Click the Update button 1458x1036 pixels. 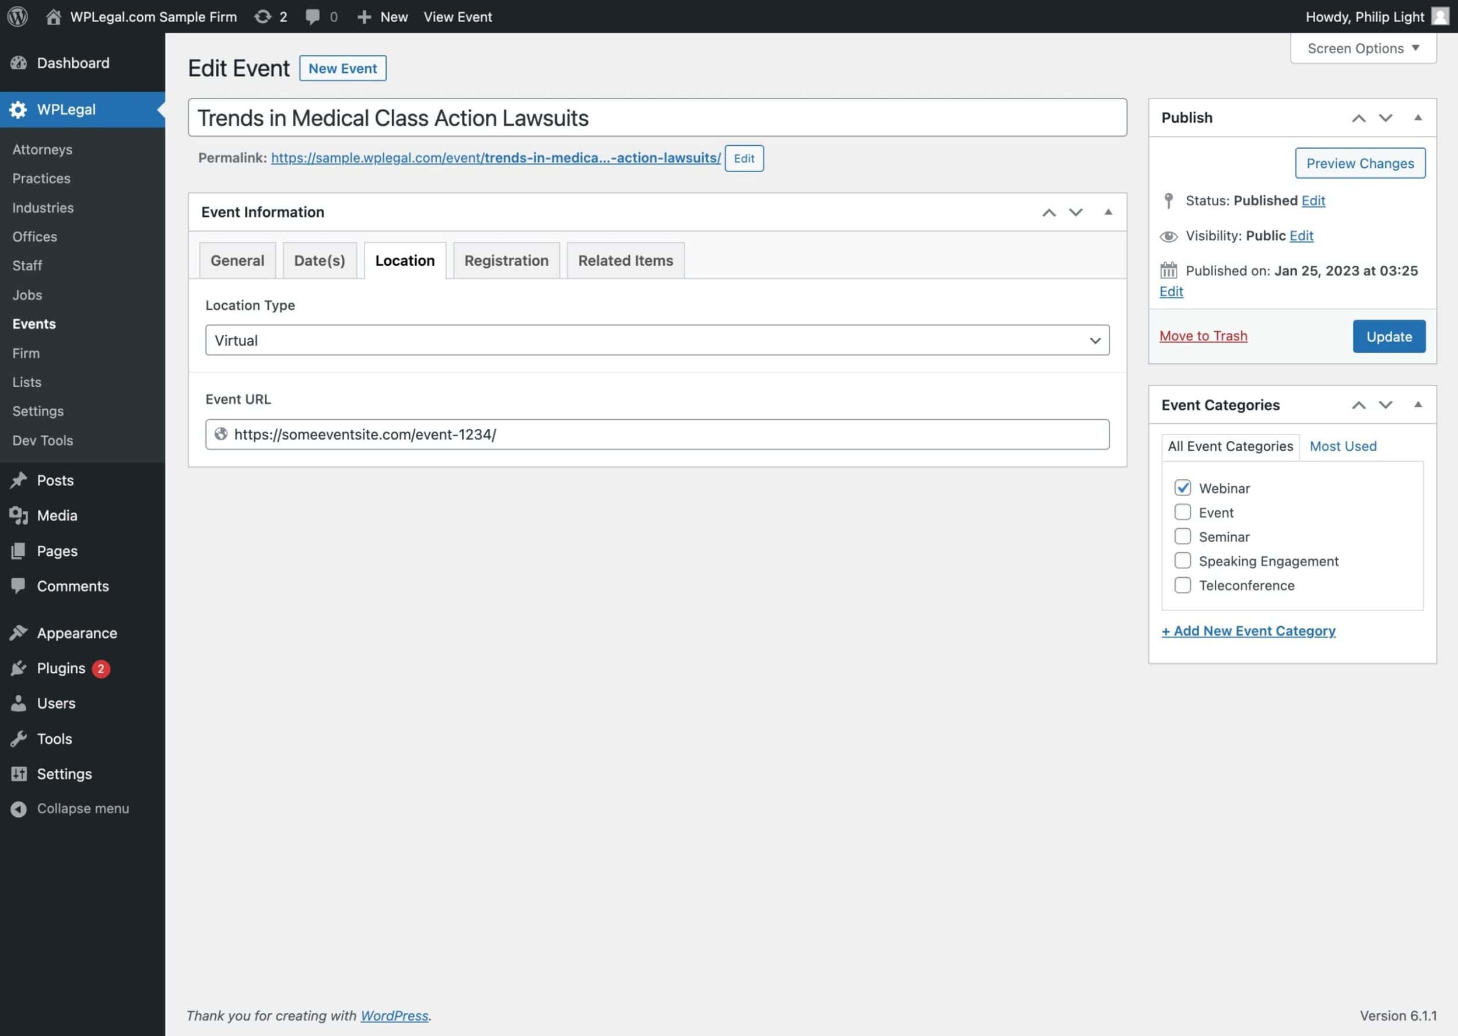1389,336
